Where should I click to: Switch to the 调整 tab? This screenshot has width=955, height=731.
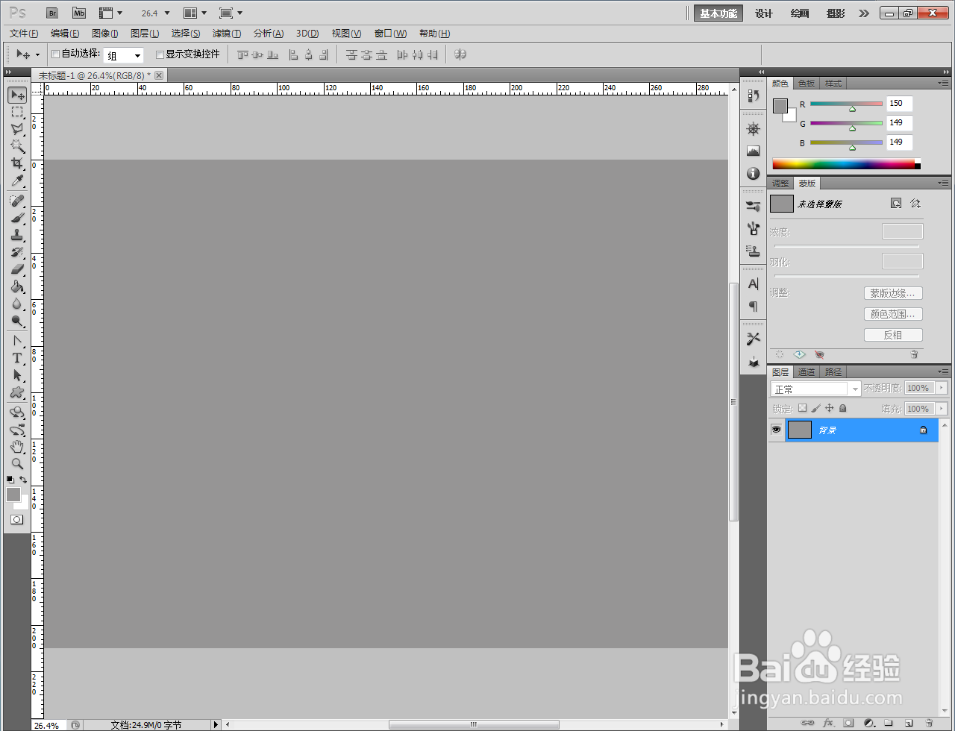click(x=780, y=183)
